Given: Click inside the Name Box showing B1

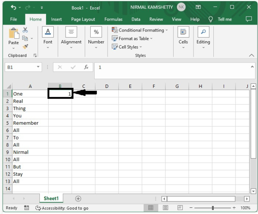Looking at the screenshot, I should point(21,67).
